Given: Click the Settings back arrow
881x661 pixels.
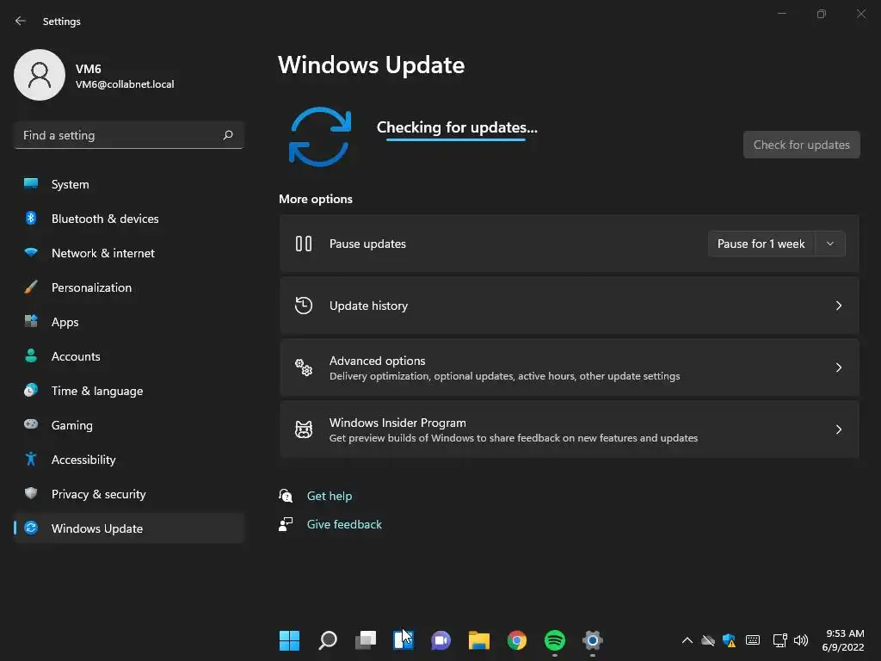Looking at the screenshot, I should point(21,21).
